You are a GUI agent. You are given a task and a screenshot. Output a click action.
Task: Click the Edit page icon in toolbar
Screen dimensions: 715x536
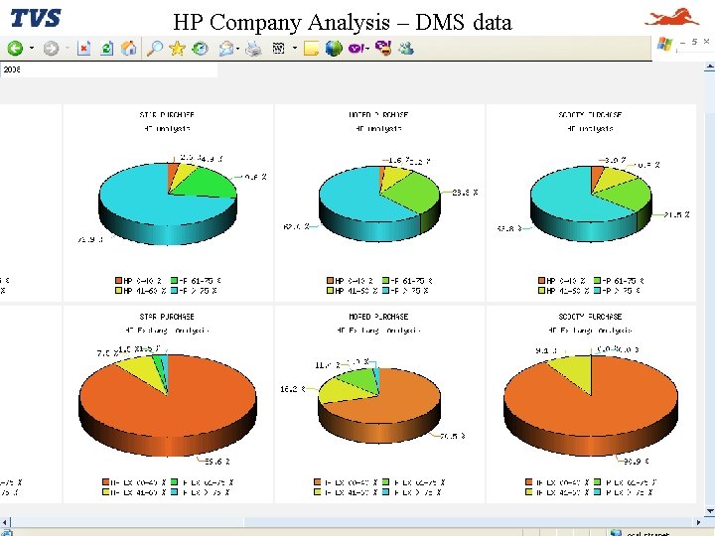(x=279, y=48)
